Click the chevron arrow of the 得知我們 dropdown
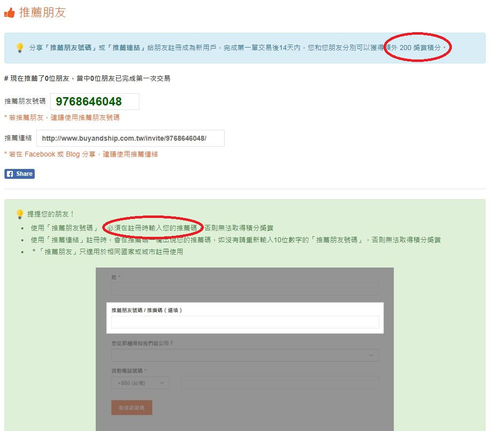494x431 pixels. 371,355
